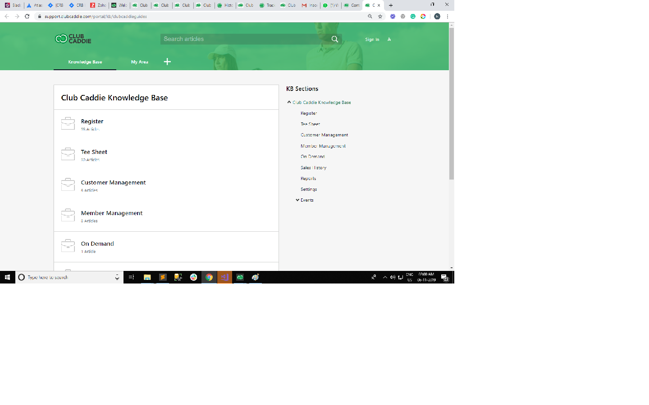Screen dimensions: 649x405
Task: Select Sales History in KB Sections
Action: (313, 167)
